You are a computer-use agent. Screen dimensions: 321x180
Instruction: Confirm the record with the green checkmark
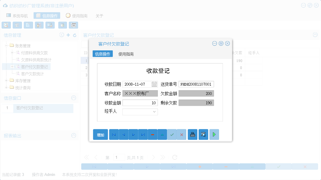pos(172,134)
